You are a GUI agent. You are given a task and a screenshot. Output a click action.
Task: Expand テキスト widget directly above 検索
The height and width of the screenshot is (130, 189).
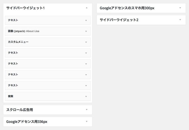tap(86, 86)
